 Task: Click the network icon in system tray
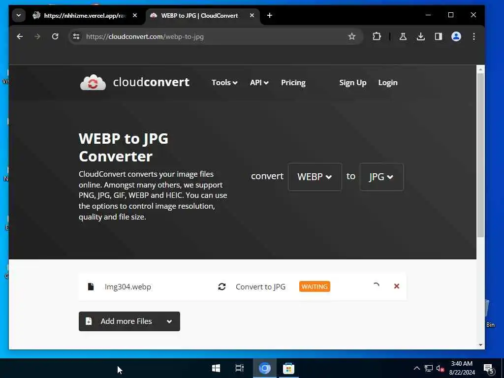tap(429, 368)
